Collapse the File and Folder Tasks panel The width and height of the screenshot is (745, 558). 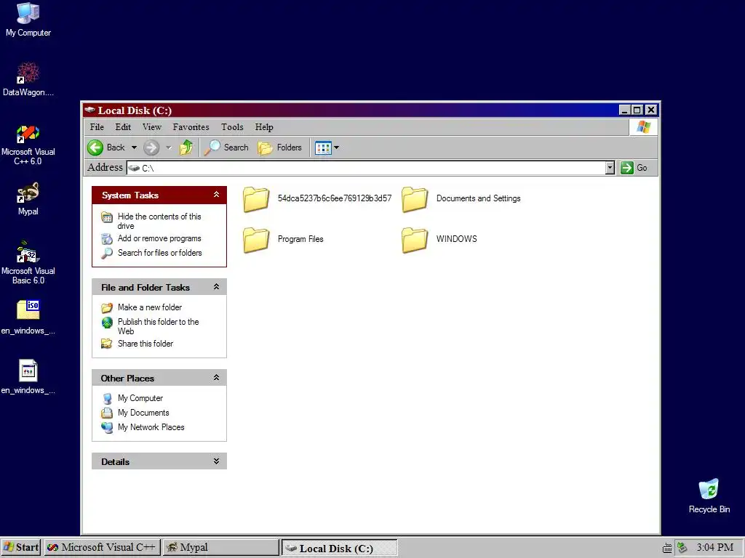pos(216,286)
